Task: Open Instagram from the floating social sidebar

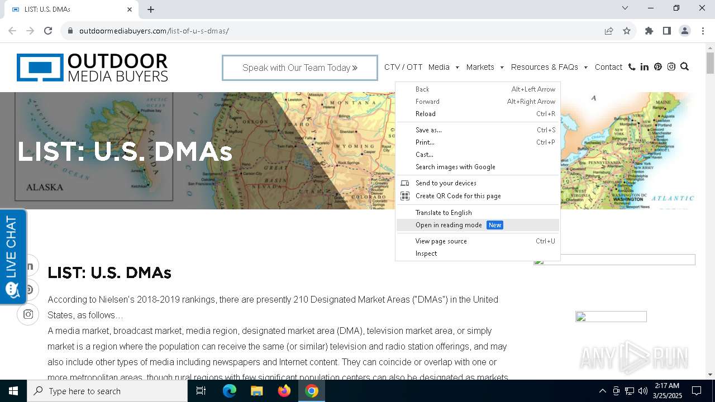Action: click(28, 314)
